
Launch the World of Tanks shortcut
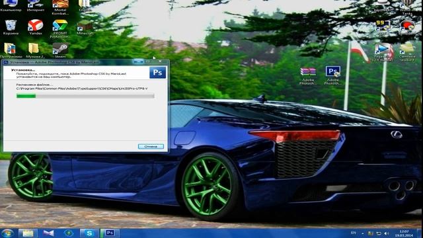click(x=407, y=7)
